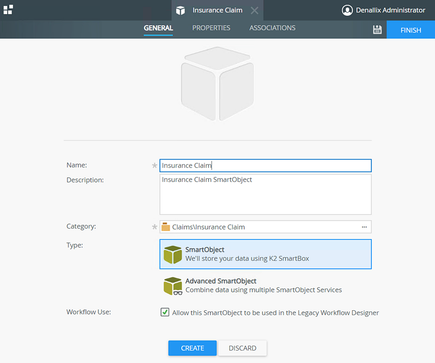Click the Advanced SmartObject cube with glasses icon

(x=172, y=286)
